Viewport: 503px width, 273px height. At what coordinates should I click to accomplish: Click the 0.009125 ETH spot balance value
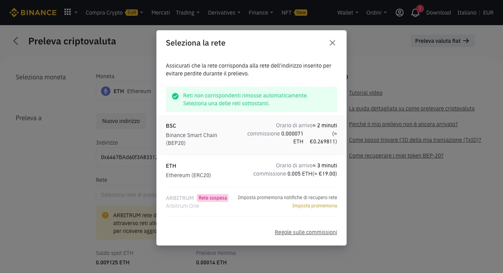point(113,262)
